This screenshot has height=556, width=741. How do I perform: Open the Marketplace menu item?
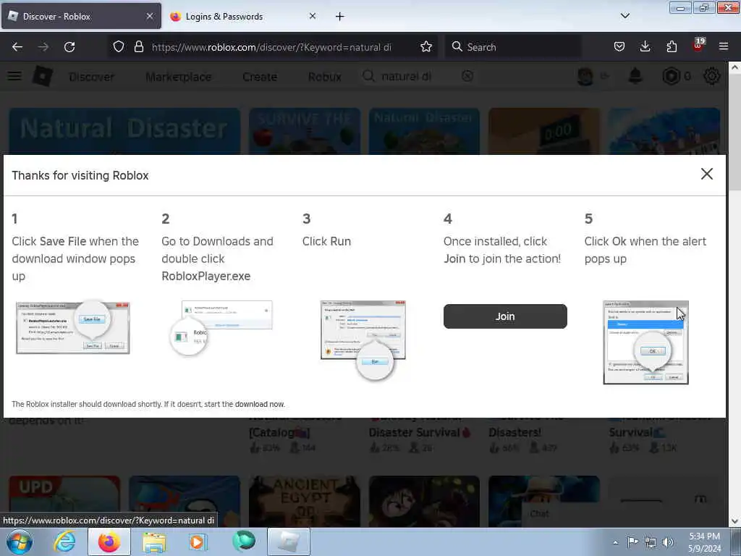click(x=179, y=77)
